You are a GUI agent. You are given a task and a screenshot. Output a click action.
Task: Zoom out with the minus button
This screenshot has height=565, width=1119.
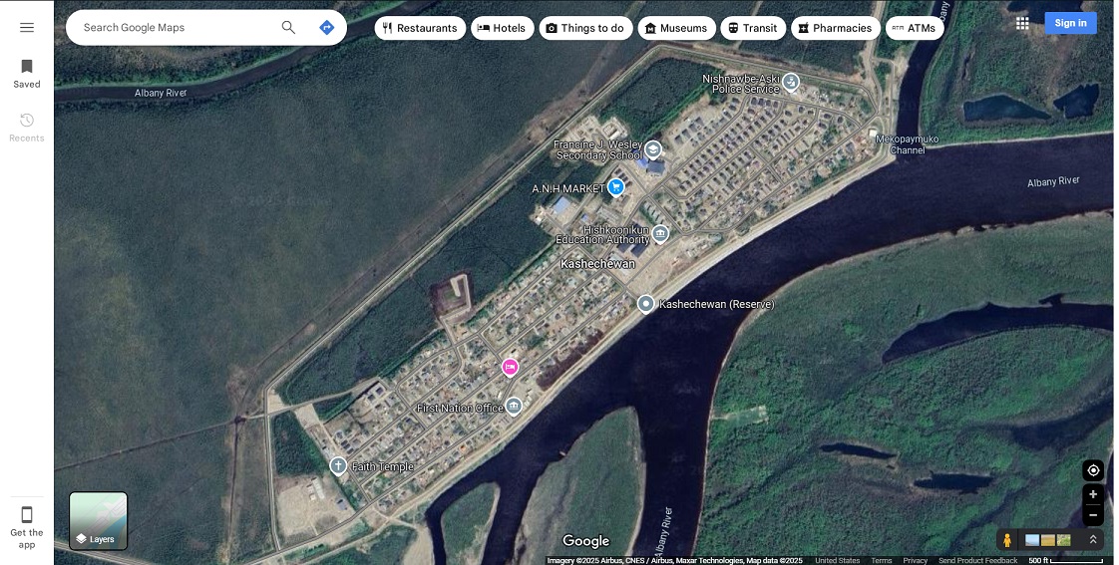(1093, 514)
